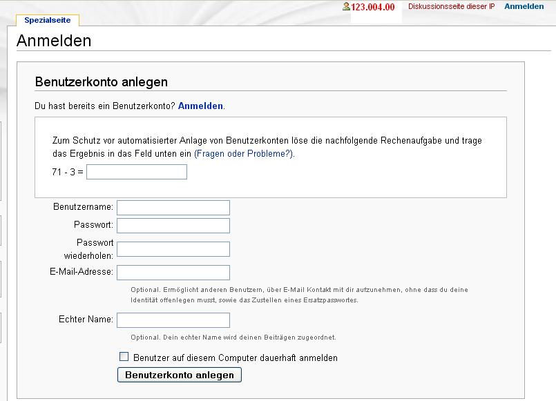Click the E-Mail-Adresse label text
This screenshot has width=556, height=401.
(x=82, y=272)
